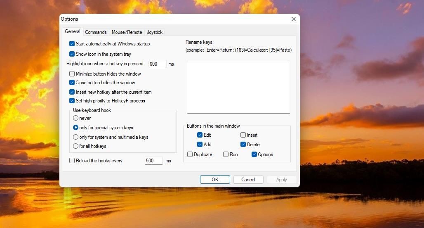Screen dimensions: 424x228
Task: Dismiss the dialog with Cancel
Action: coord(248,180)
